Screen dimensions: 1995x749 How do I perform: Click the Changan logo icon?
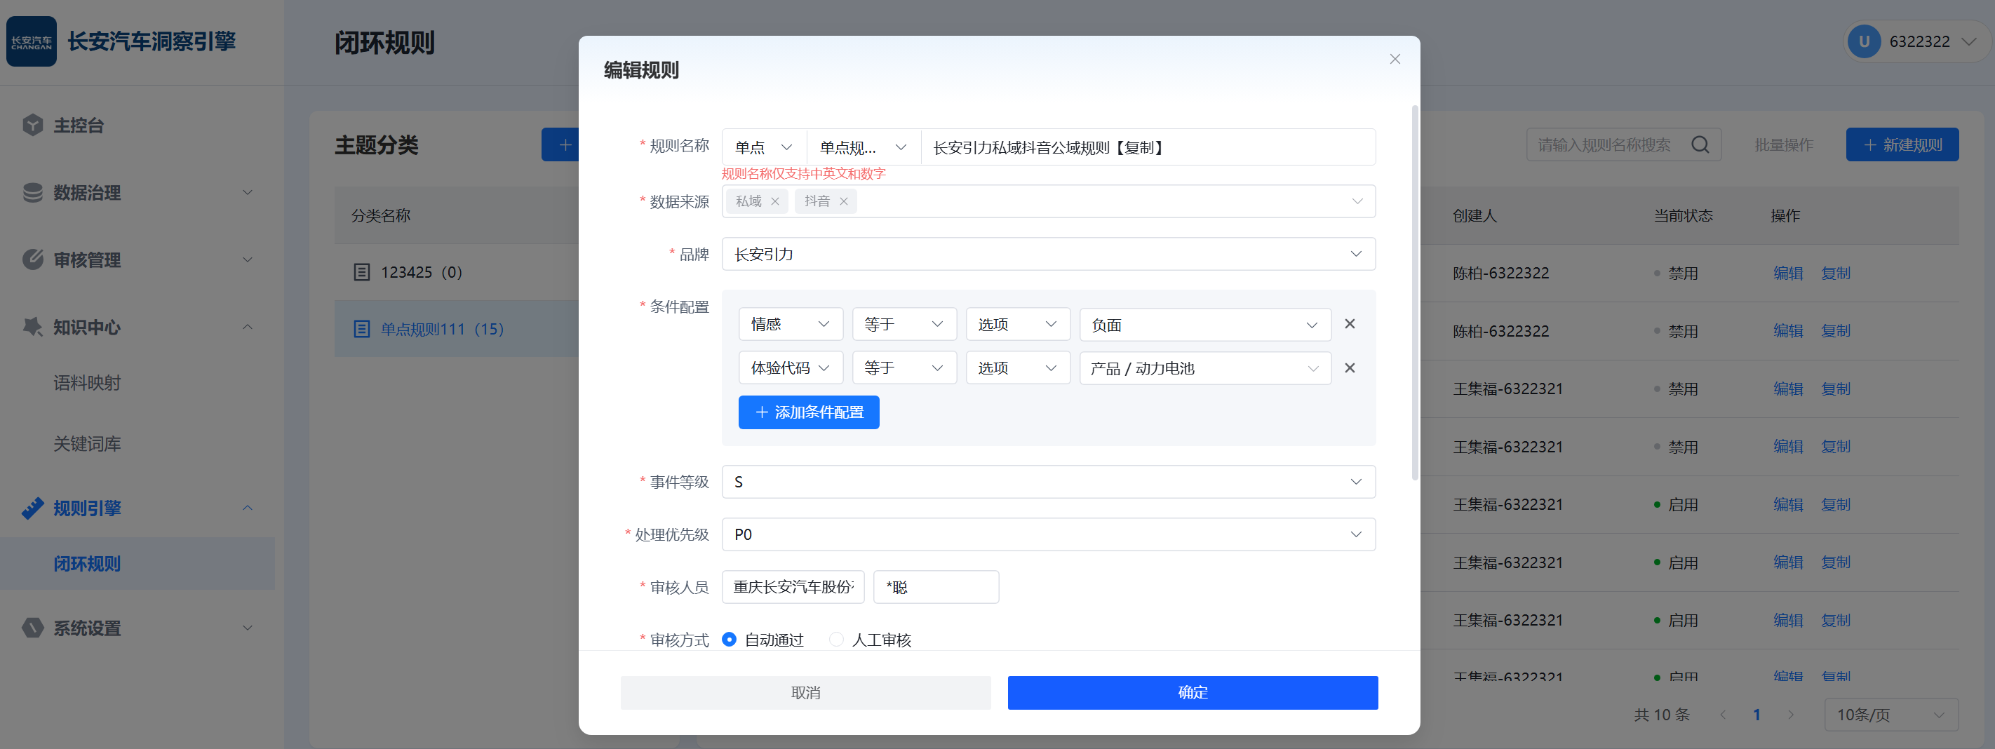(32, 41)
